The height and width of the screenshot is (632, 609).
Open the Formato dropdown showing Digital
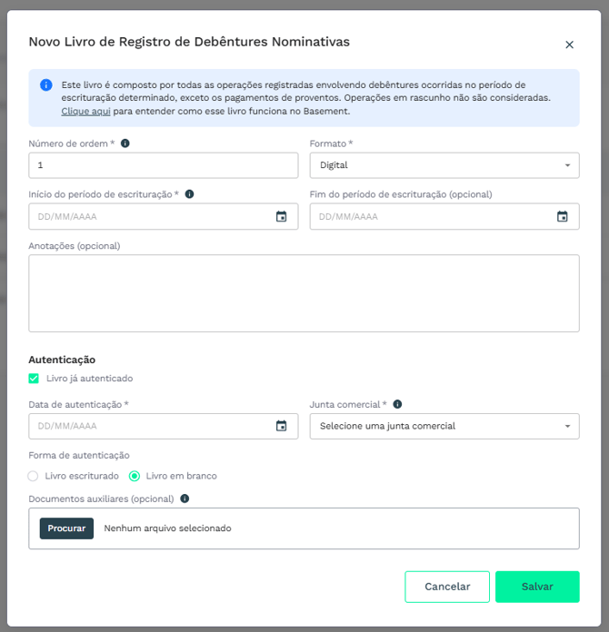pos(444,165)
